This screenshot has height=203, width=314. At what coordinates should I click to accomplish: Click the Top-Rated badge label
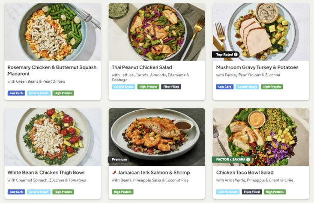[x=223, y=55]
